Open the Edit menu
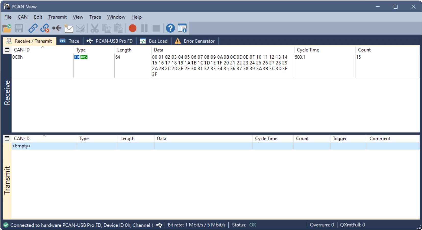This screenshot has height=230, width=422. pyautogui.click(x=38, y=17)
